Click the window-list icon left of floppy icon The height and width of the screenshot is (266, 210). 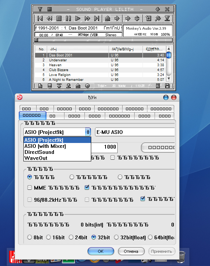click(x=158, y=86)
